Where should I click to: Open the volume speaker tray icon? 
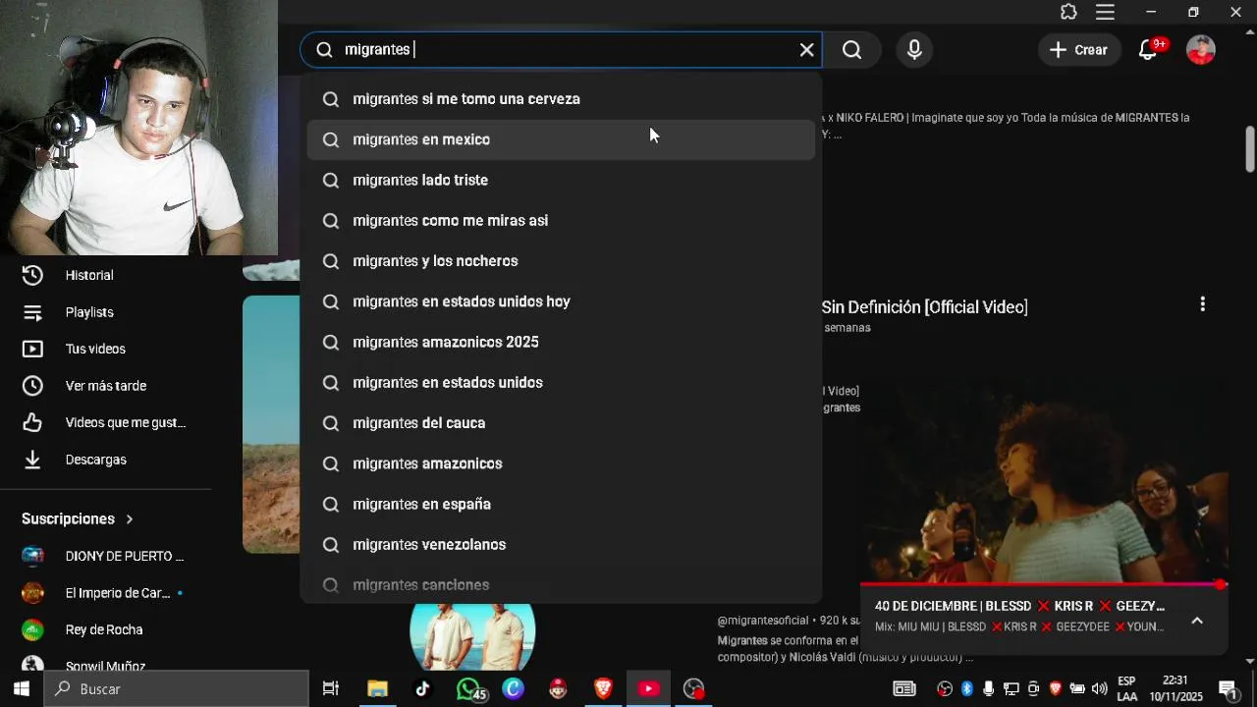click(x=1099, y=688)
